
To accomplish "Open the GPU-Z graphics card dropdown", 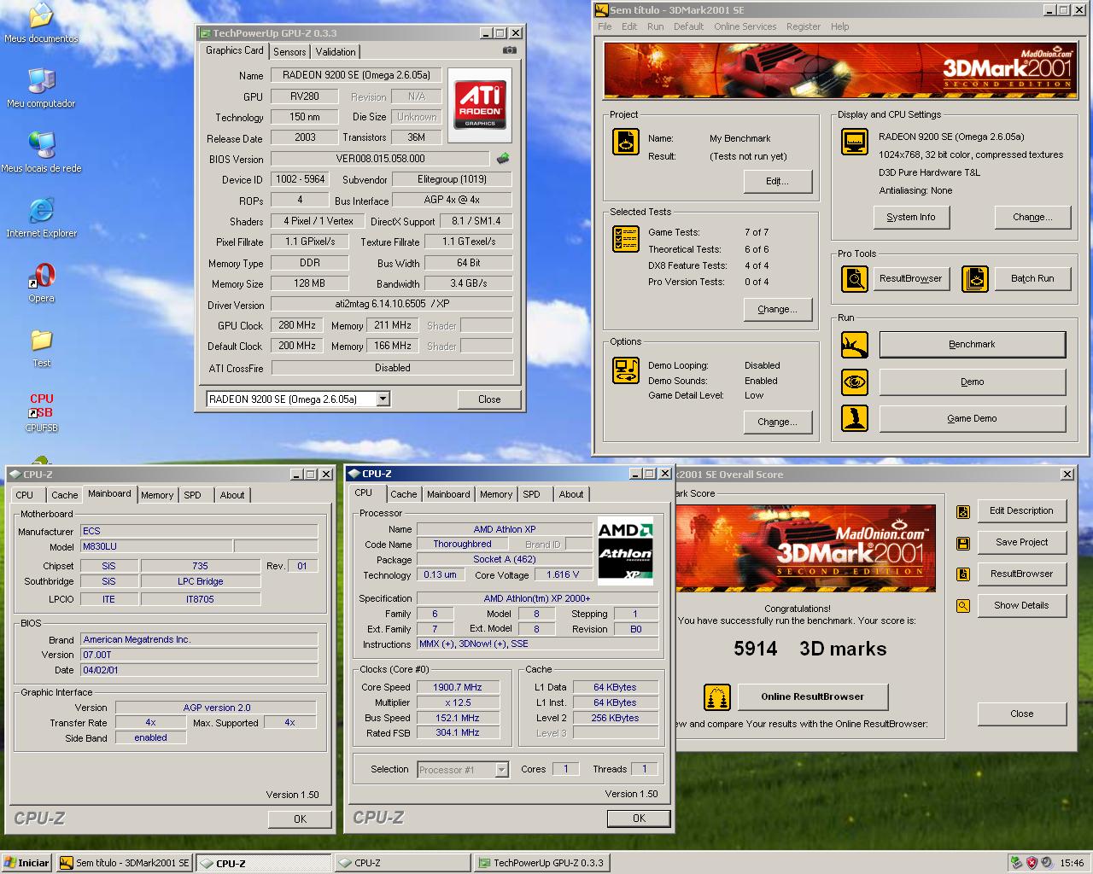I will point(383,399).
